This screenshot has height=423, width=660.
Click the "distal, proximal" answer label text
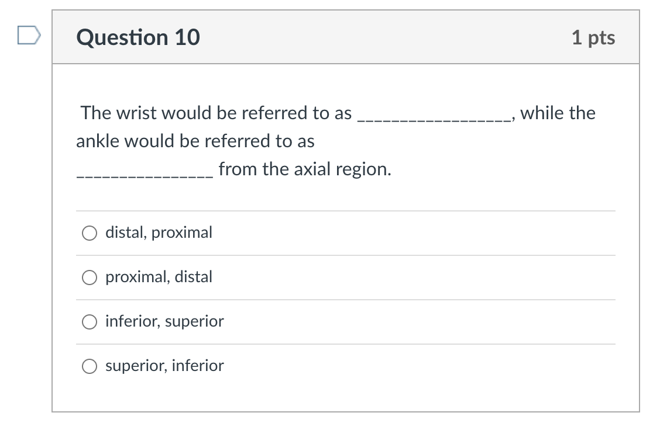(x=159, y=233)
